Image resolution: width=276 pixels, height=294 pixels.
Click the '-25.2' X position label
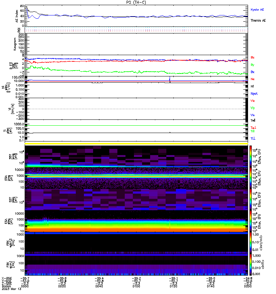click(x=136, y=278)
